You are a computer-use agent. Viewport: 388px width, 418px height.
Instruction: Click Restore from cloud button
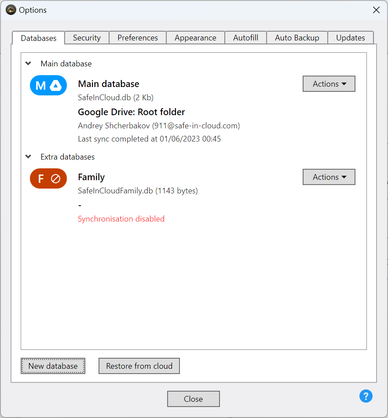click(139, 366)
